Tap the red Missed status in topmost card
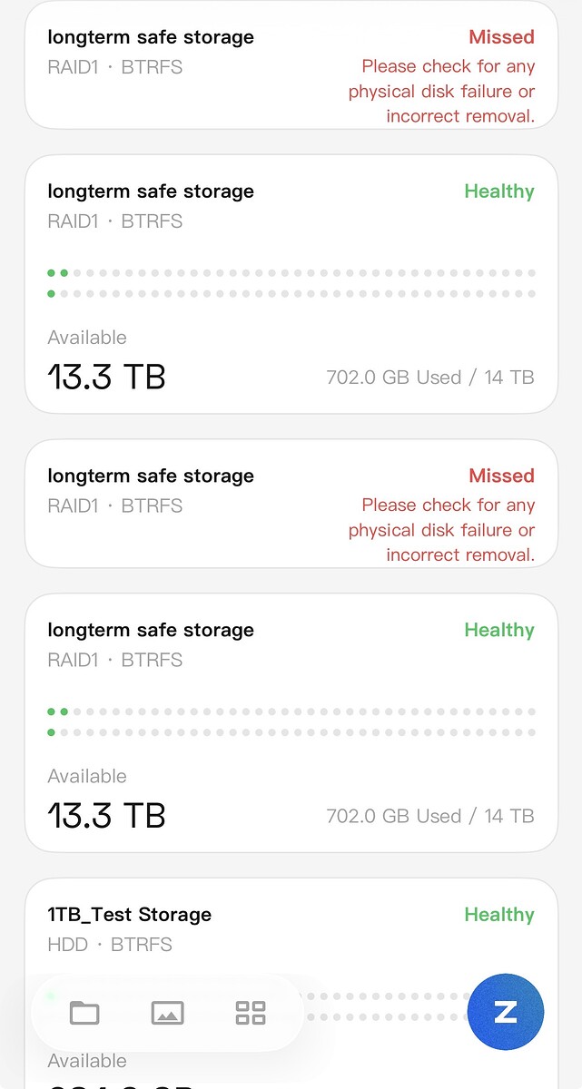Image resolution: width=582 pixels, height=1089 pixels. point(501,37)
